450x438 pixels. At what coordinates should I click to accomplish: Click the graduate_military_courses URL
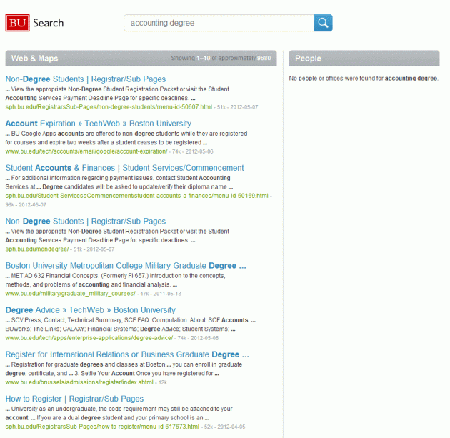click(70, 294)
